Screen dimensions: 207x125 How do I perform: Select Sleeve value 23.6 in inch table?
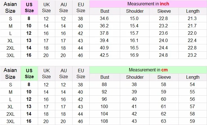[x=163, y=33]
